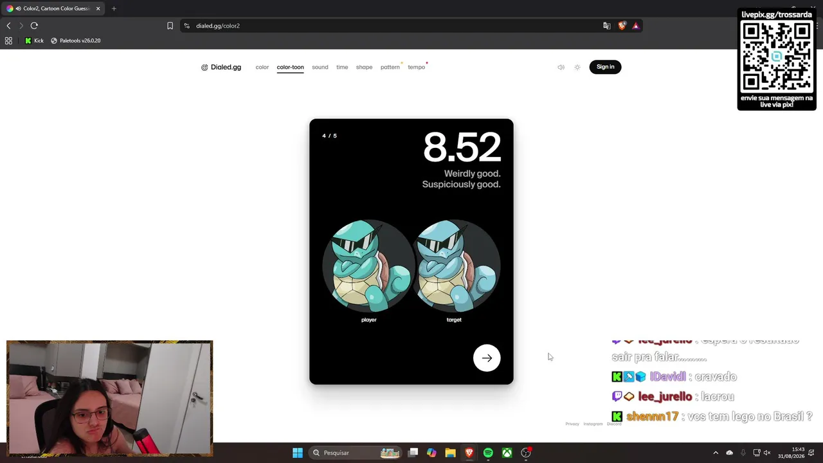Click the address bar URL dialed.gg/color2
The image size is (823, 463).
[218, 26]
